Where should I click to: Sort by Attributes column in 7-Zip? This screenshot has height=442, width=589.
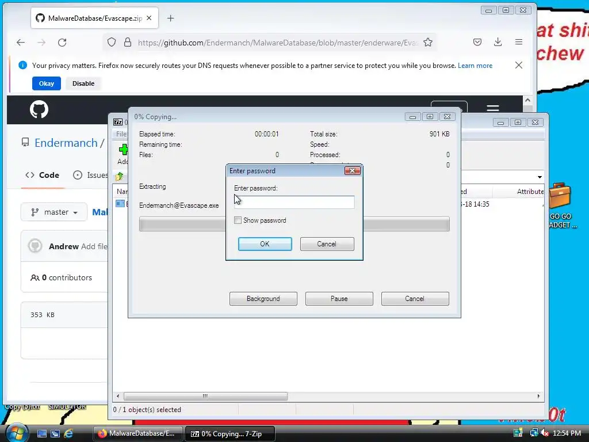pyautogui.click(x=530, y=192)
